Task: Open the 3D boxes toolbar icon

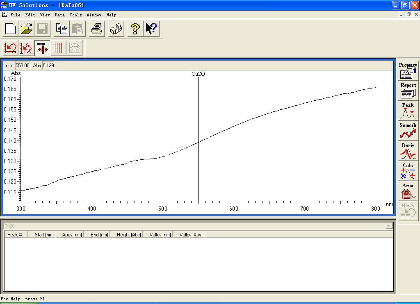Action: [x=116, y=29]
